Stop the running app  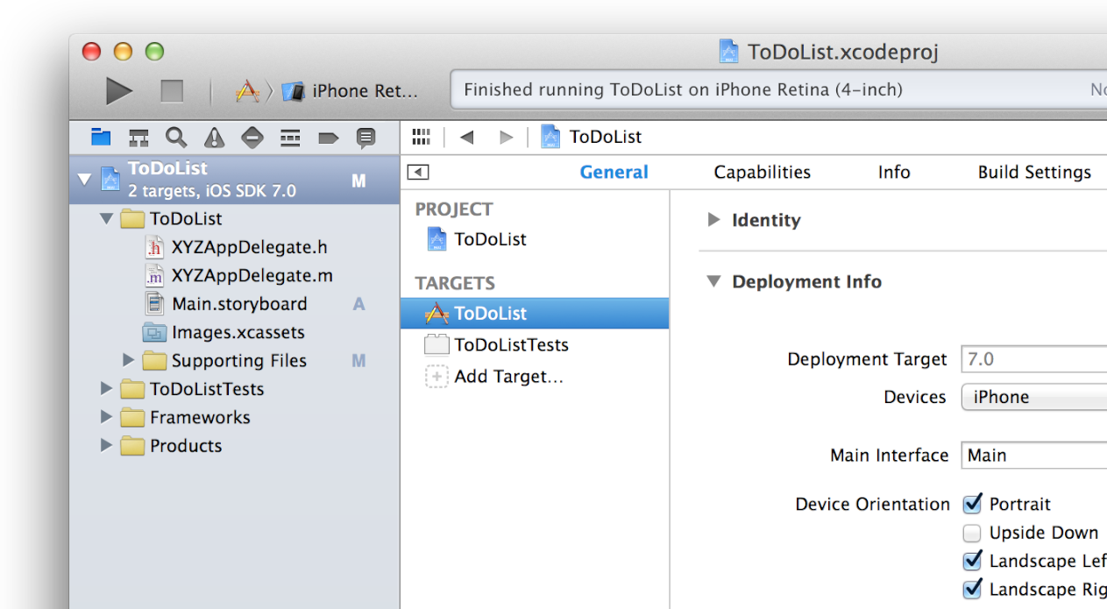tap(172, 90)
